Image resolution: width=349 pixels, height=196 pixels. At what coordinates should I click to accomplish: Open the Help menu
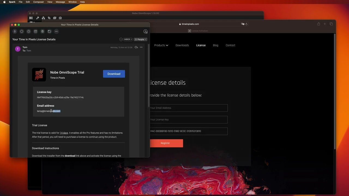tap(82, 2)
